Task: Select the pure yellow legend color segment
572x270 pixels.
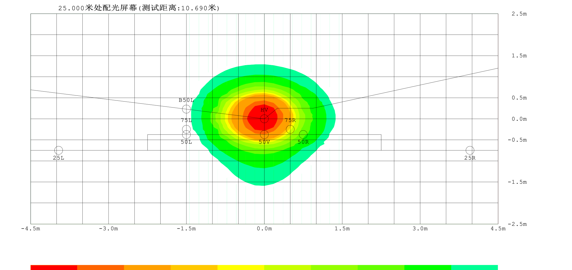Action: [x=241, y=267]
